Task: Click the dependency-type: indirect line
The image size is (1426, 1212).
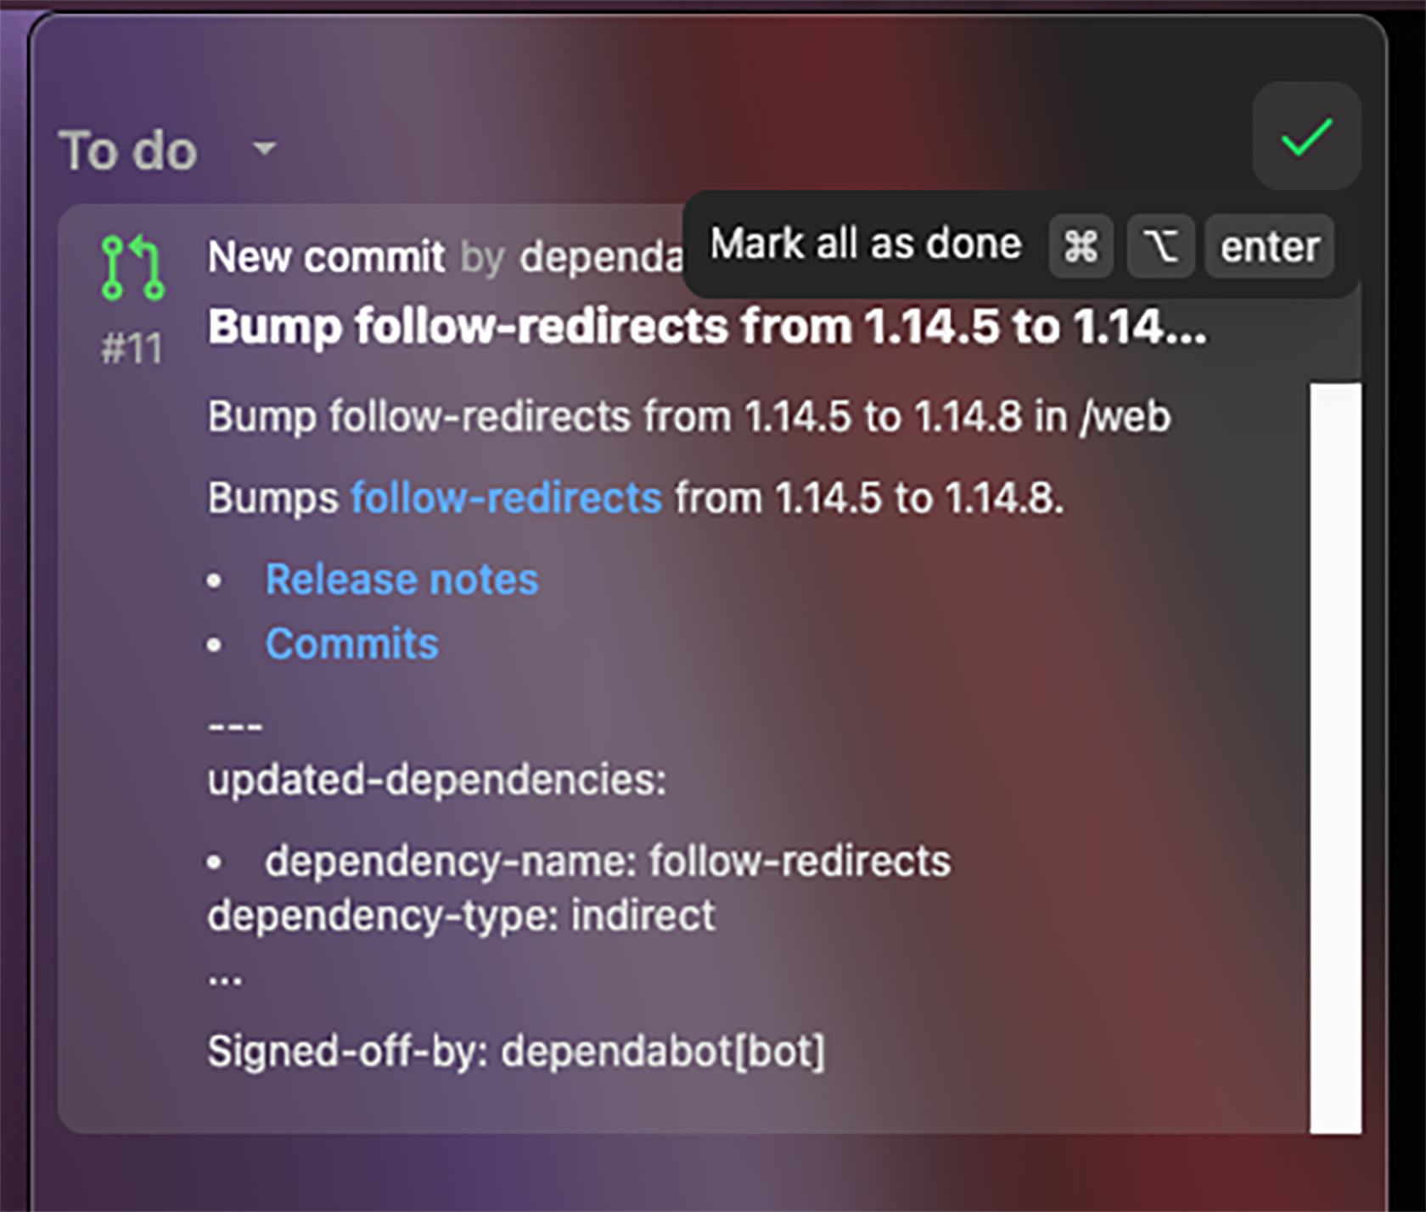Action: (461, 916)
